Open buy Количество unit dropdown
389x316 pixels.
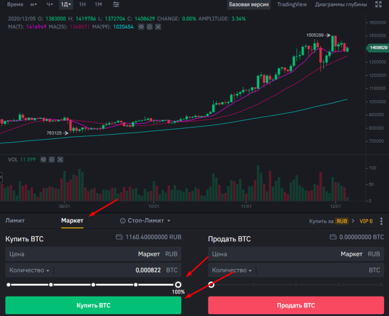48,271
